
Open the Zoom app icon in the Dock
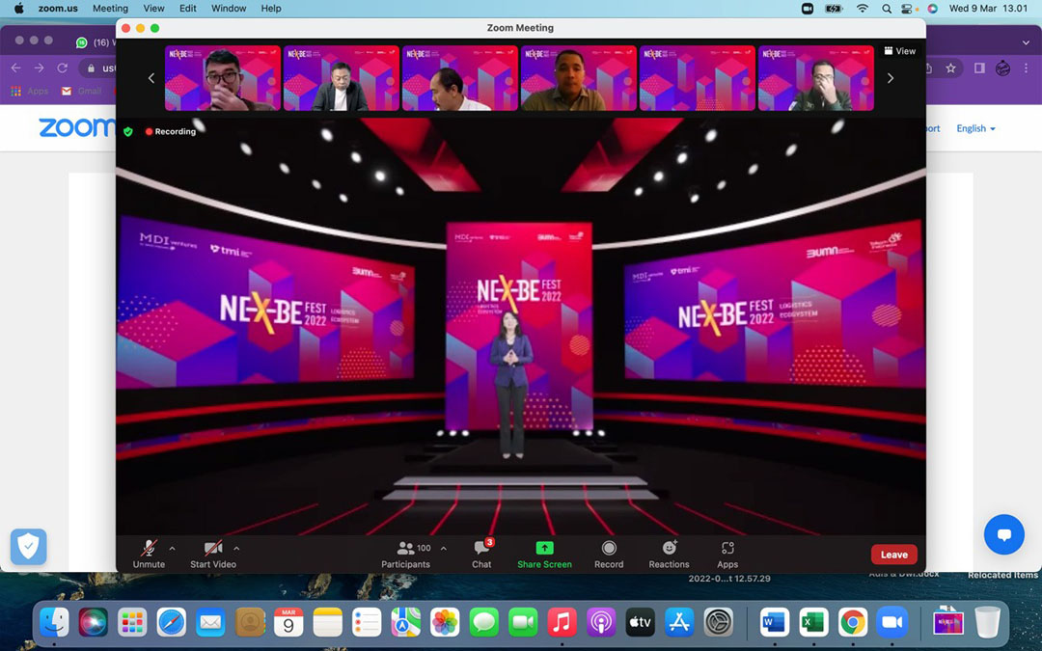tap(891, 622)
